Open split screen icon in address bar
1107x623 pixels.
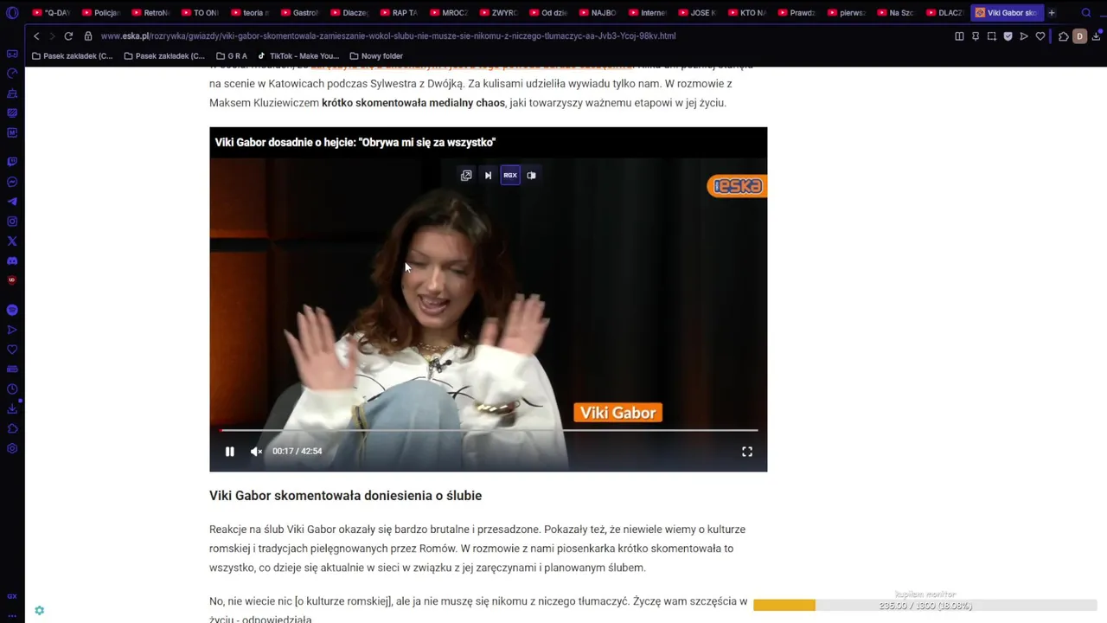[x=959, y=36]
